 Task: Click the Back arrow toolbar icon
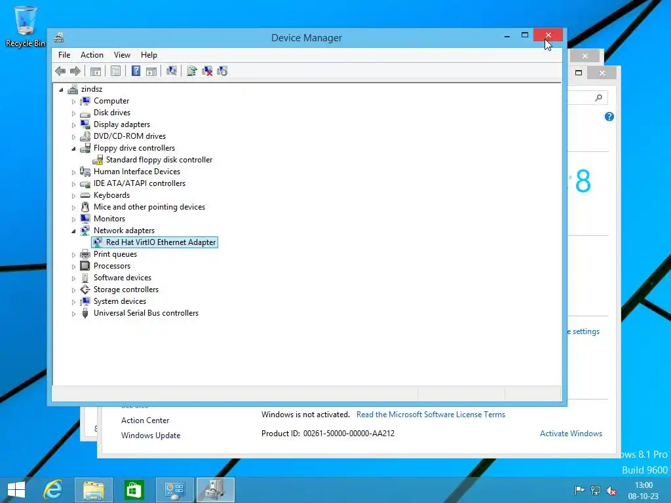tap(60, 71)
